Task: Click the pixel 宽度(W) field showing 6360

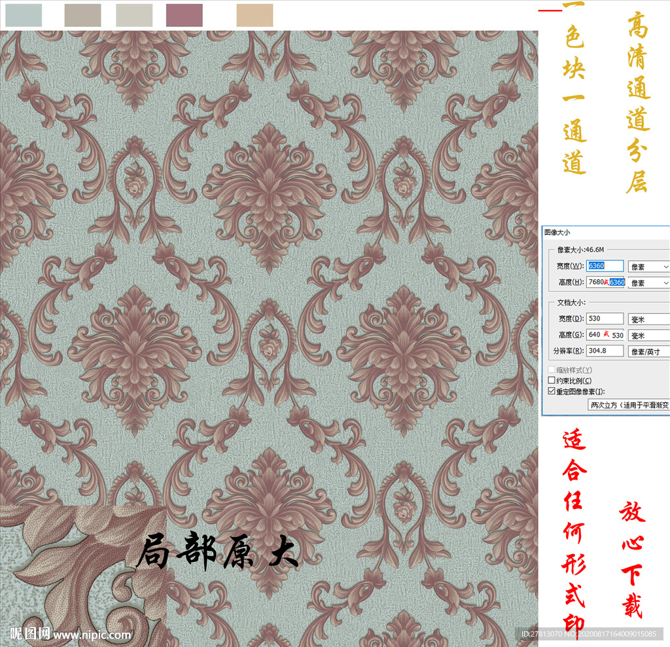Action: coord(605,266)
